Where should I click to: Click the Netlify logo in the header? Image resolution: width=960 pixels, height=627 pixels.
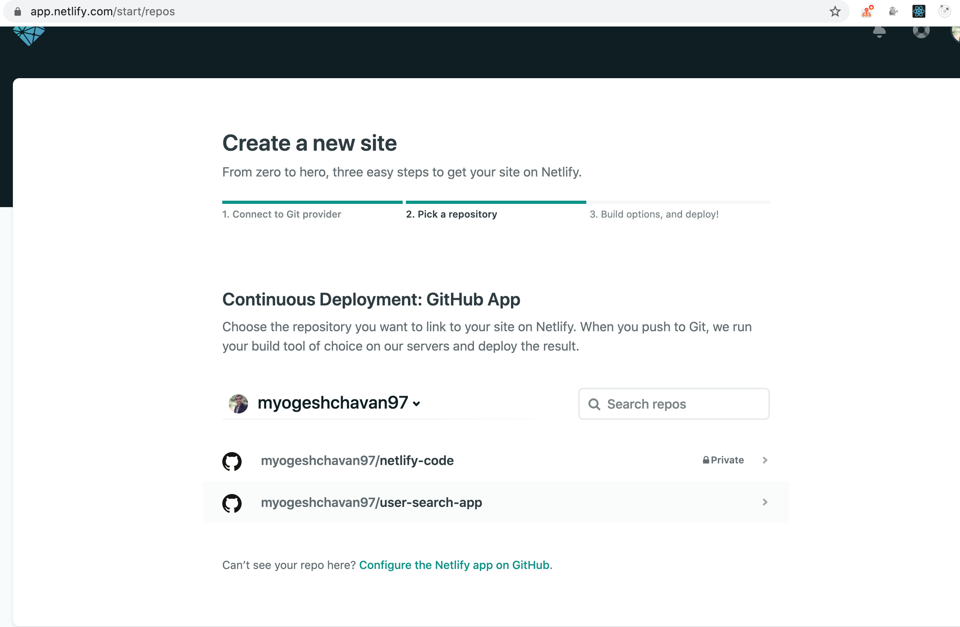[29, 36]
